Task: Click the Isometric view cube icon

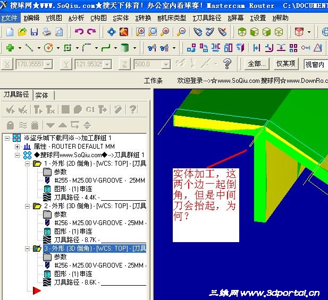Action: pyautogui.click(x=242, y=32)
